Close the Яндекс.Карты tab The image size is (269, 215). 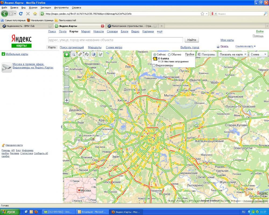tap(102, 26)
